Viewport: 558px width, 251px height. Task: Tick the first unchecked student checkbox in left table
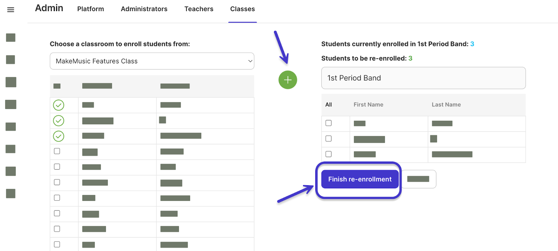57,151
